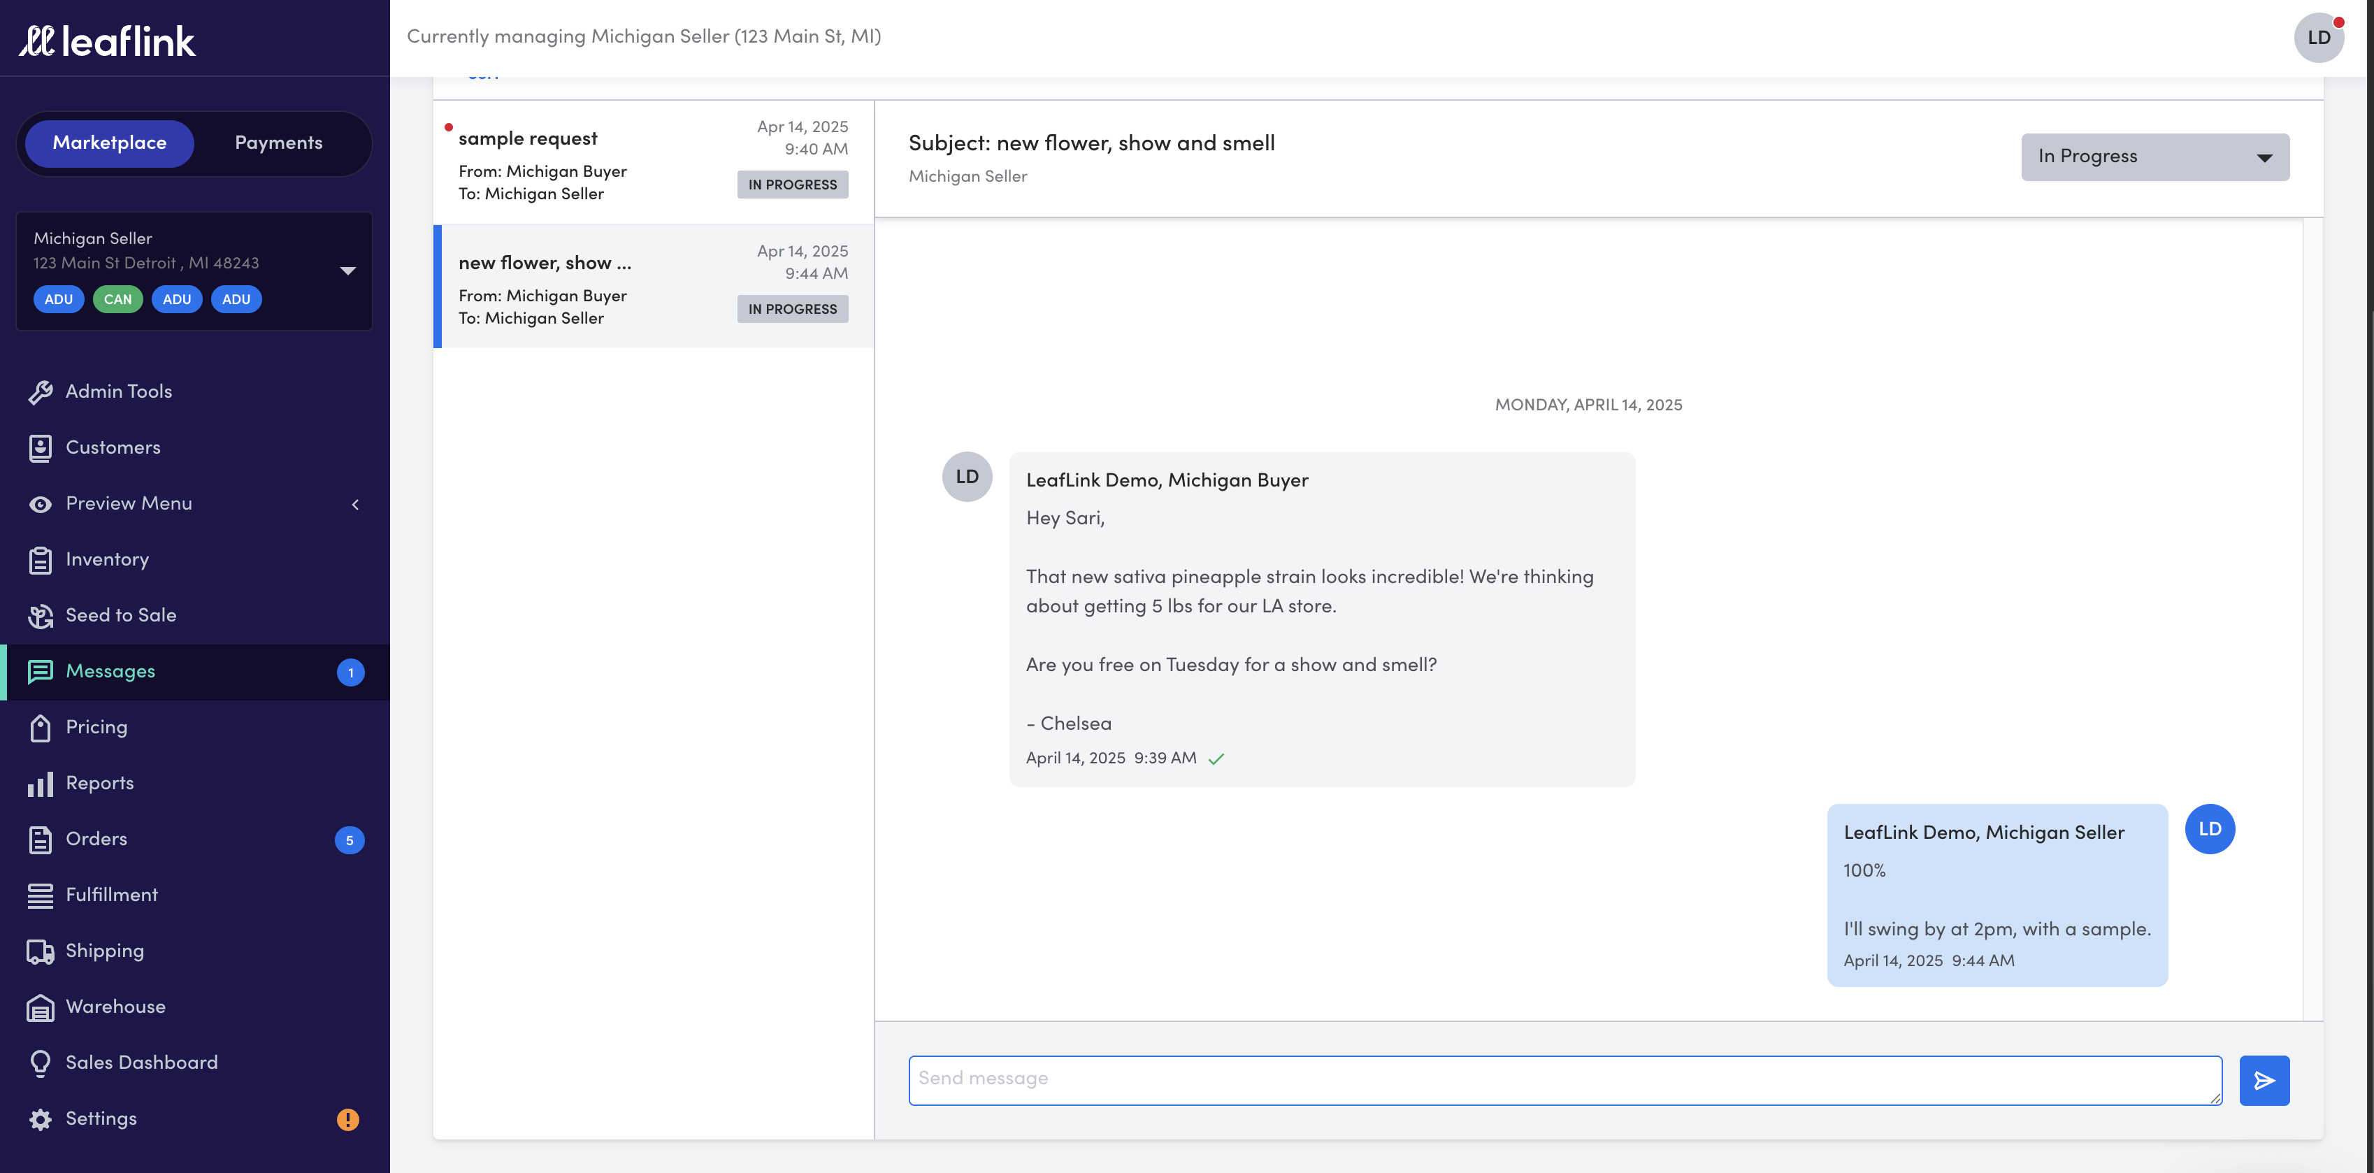
Task: Click the Seed to Sale icon
Action: tap(41, 616)
